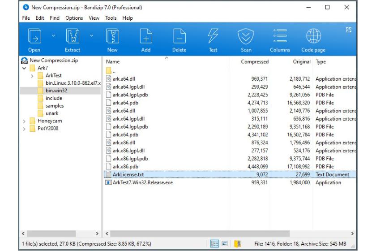Click the original size 1,984,000 cell
The width and height of the screenshot is (376, 251).
tap(300, 182)
